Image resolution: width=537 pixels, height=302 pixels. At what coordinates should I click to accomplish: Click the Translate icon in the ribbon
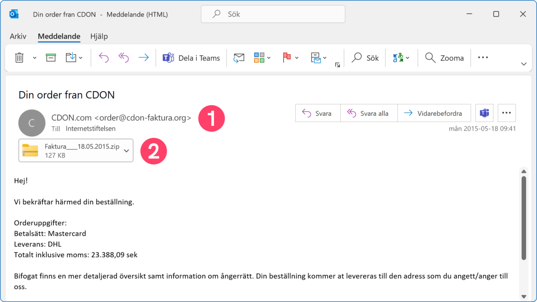(398, 58)
